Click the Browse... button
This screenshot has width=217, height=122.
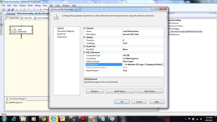coord(95,91)
